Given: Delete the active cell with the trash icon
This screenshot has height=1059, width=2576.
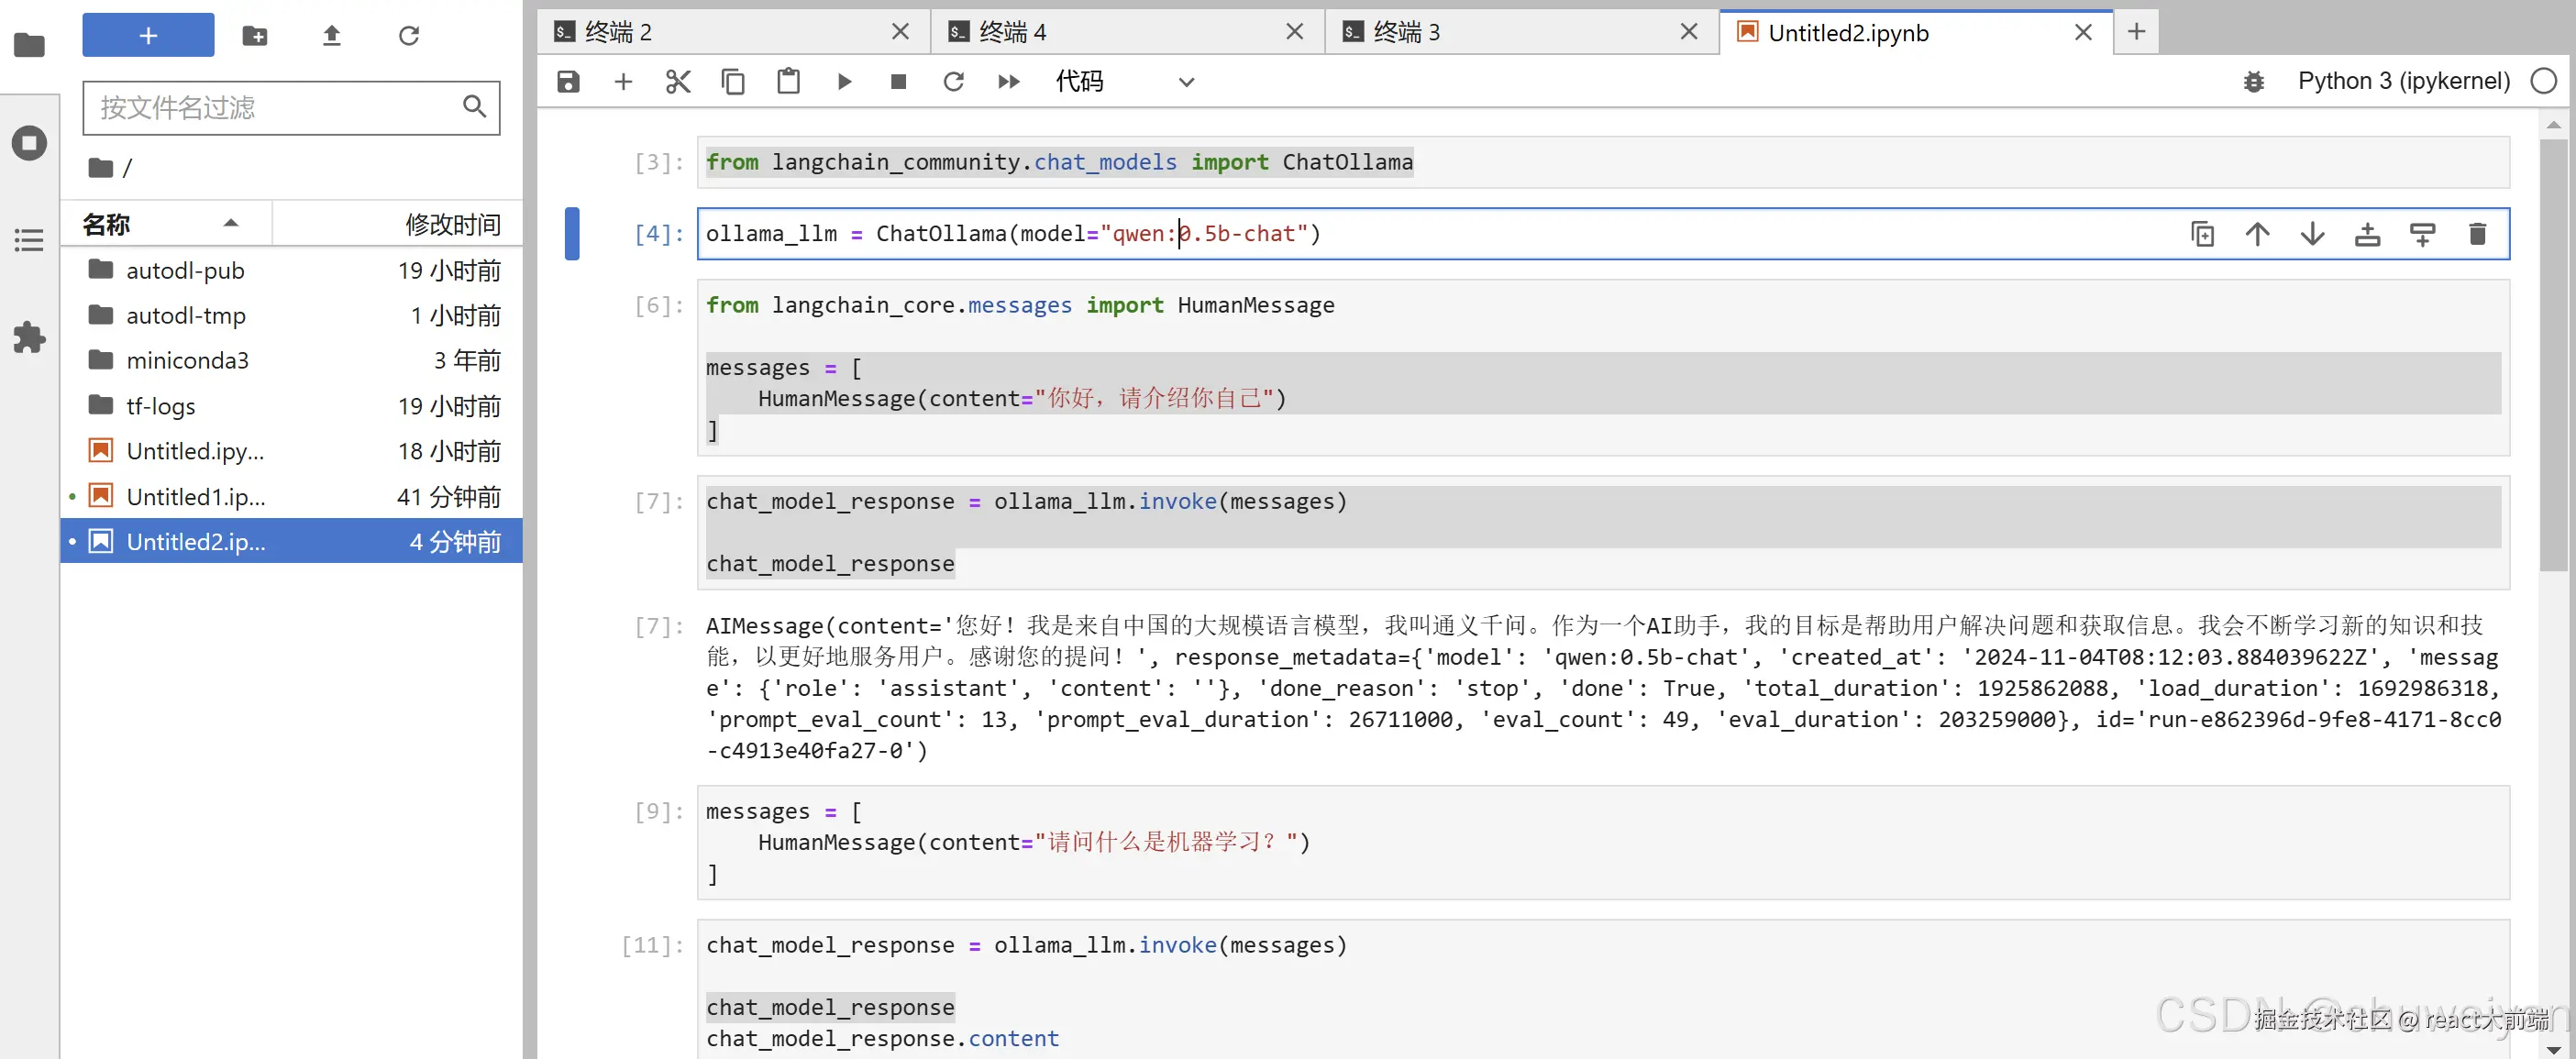Looking at the screenshot, I should point(2477,234).
